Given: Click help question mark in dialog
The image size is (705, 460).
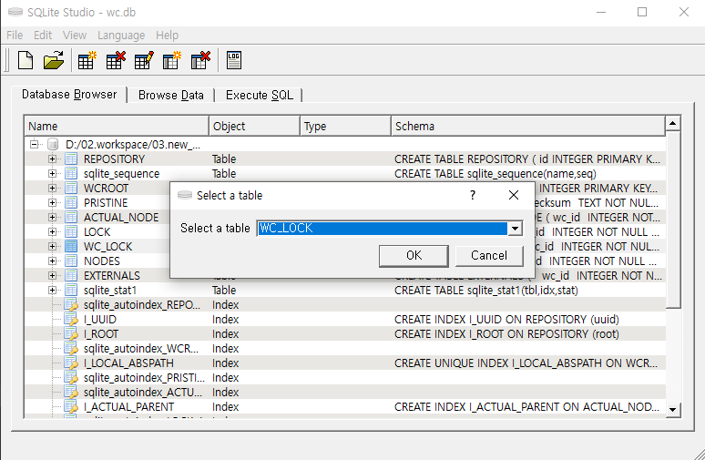Looking at the screenshot, I should click(x=473, y=195).
